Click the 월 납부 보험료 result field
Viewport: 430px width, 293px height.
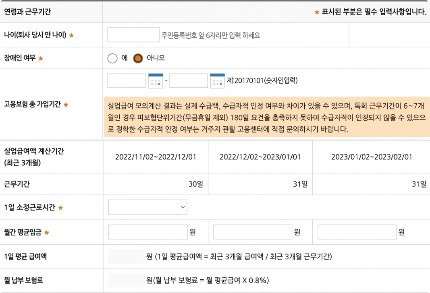[126, 280]
